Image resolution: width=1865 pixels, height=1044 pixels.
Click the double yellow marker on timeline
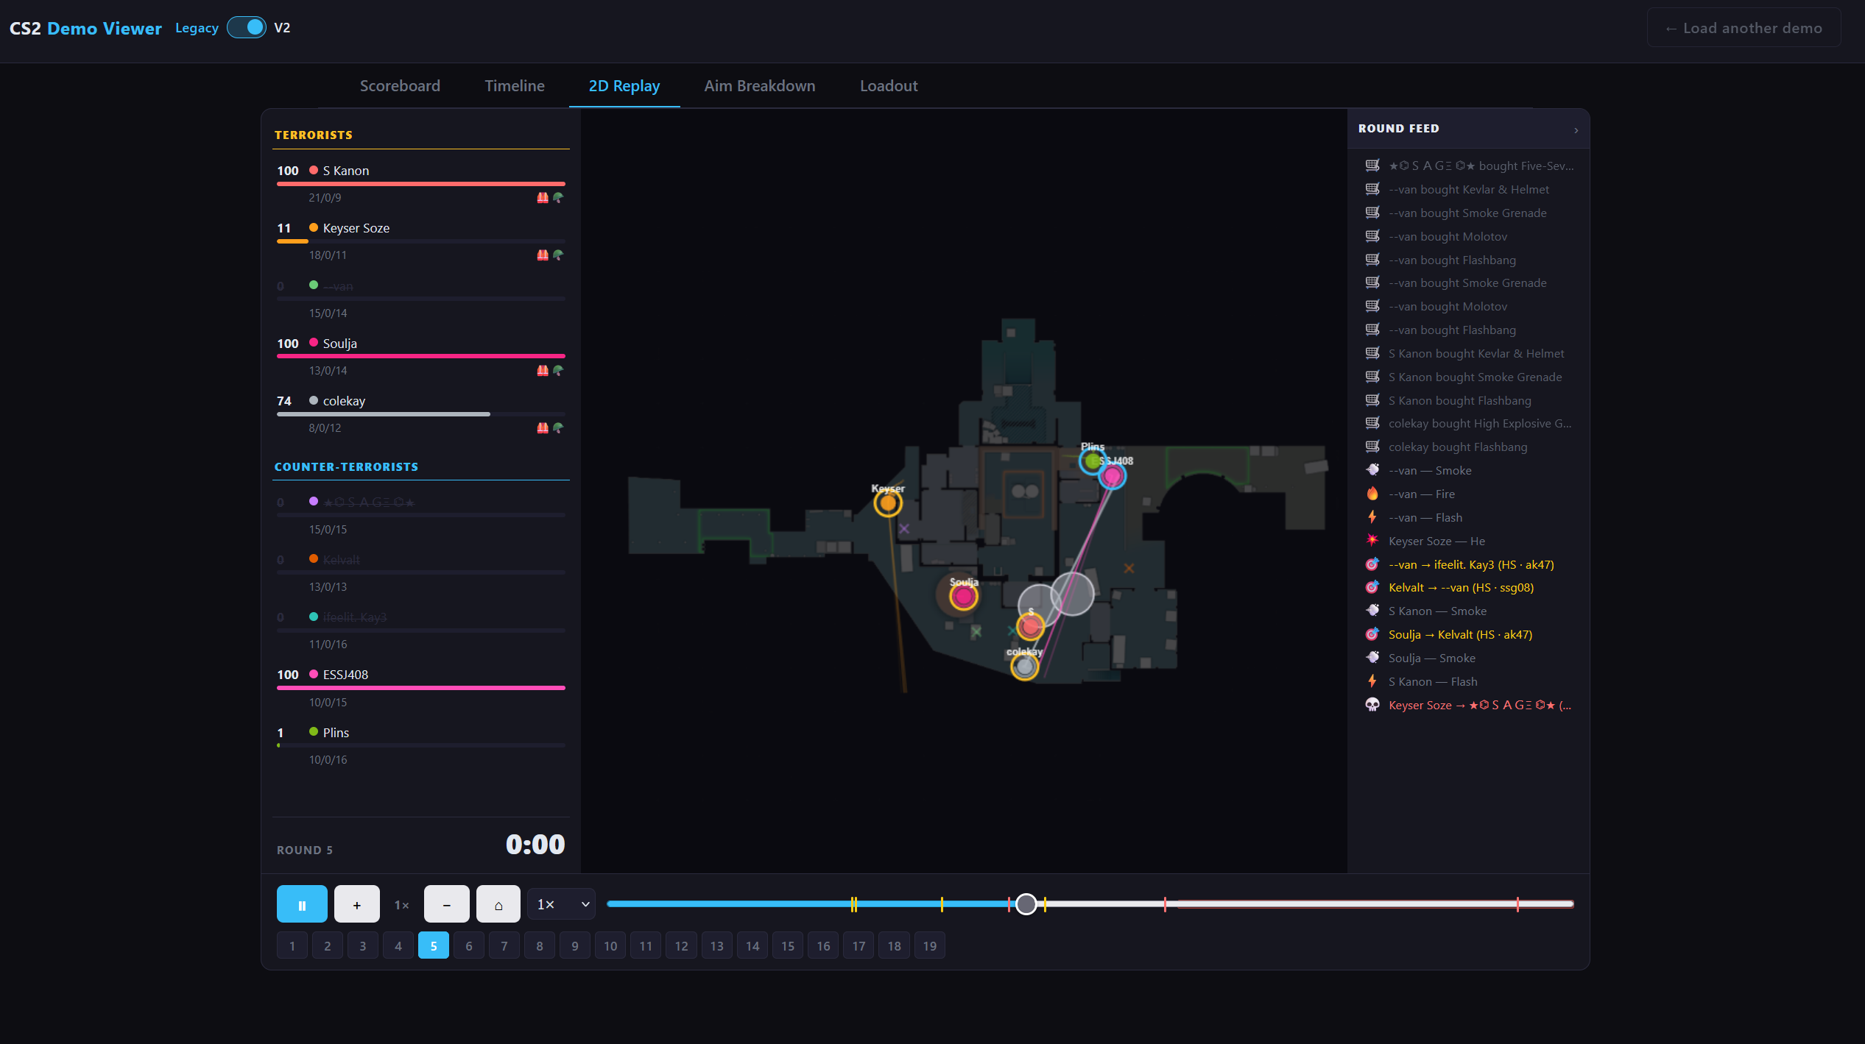click(x=854, y=904)
